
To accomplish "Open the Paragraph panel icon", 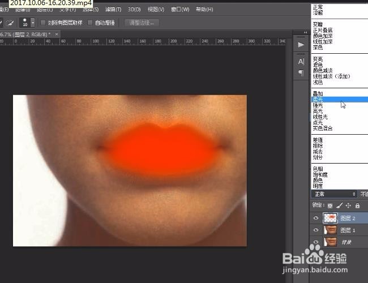I will tap(301, 73).
